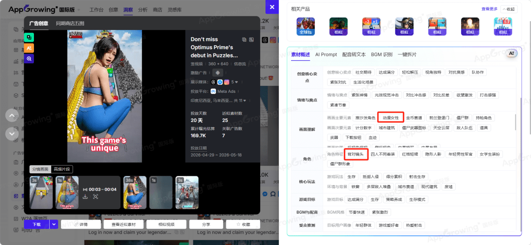Click the AppGrowing logo

click(x=32, y=9)
